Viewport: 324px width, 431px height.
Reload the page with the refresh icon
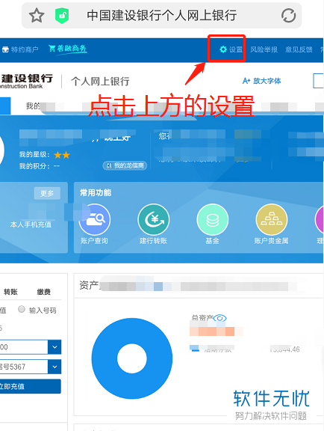click(288, 16)
